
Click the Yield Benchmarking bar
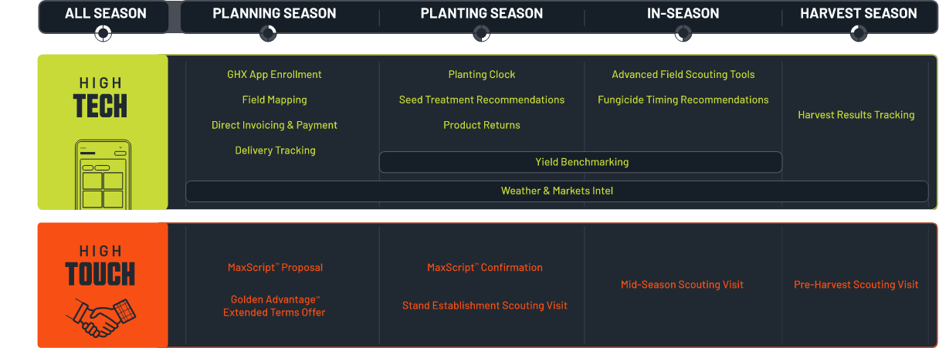point(581,162)
